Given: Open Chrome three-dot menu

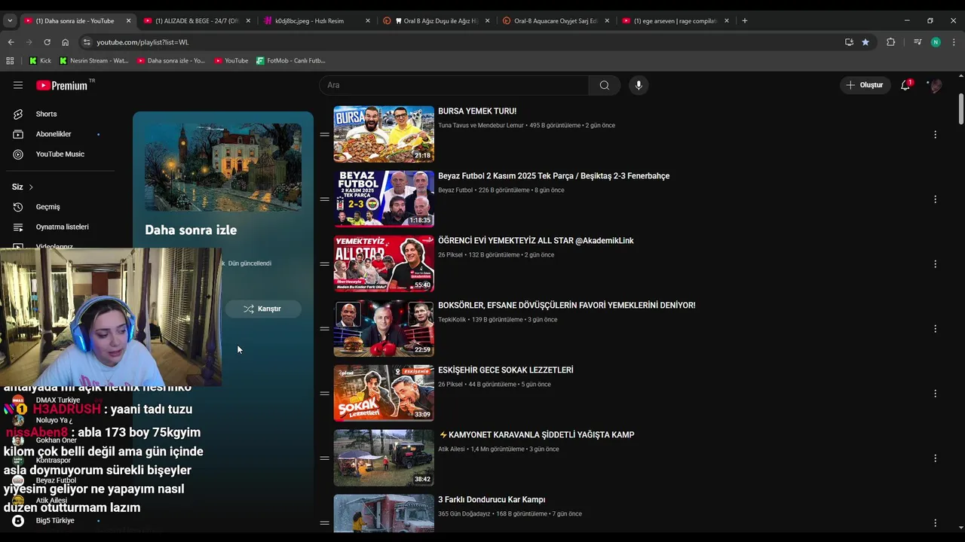Looking at the screenshot, I should coord(954,42).
